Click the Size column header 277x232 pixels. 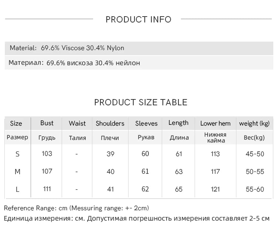(x=16, y=123)
